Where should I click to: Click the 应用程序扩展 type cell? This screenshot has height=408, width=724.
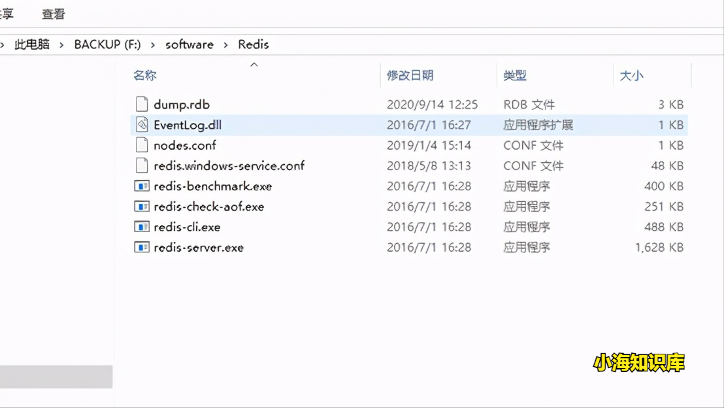(538, 126)
